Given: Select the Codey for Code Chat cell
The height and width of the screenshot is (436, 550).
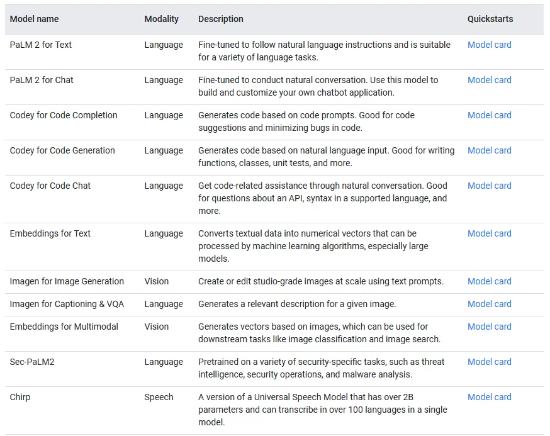Looking at the screenshot, I should (x=50, y=186).
